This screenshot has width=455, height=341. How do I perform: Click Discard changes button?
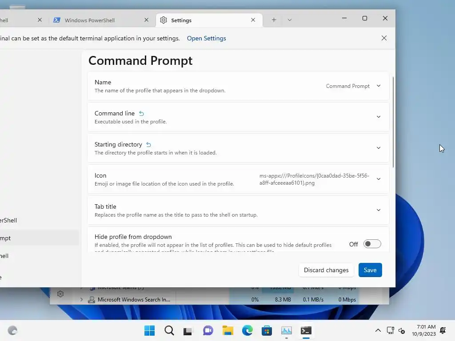click(326, 270)
